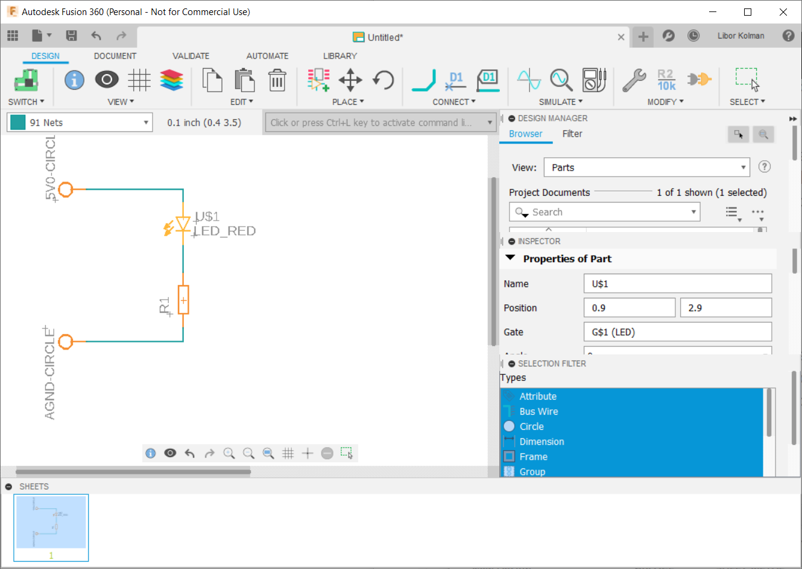The image size is (802, 569).
Task: Click the Info tool icon
Action: pyautogui.click(x=74, y=80)
